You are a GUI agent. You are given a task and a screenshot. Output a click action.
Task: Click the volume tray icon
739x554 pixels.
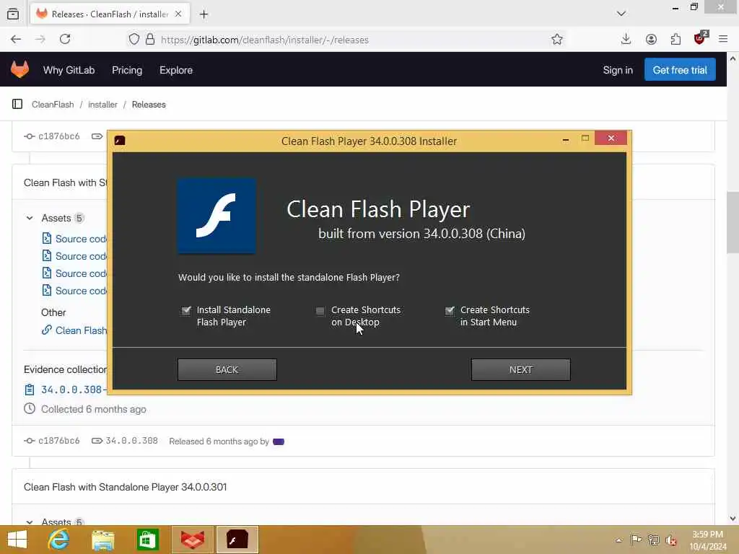click(x=671, y=540)
